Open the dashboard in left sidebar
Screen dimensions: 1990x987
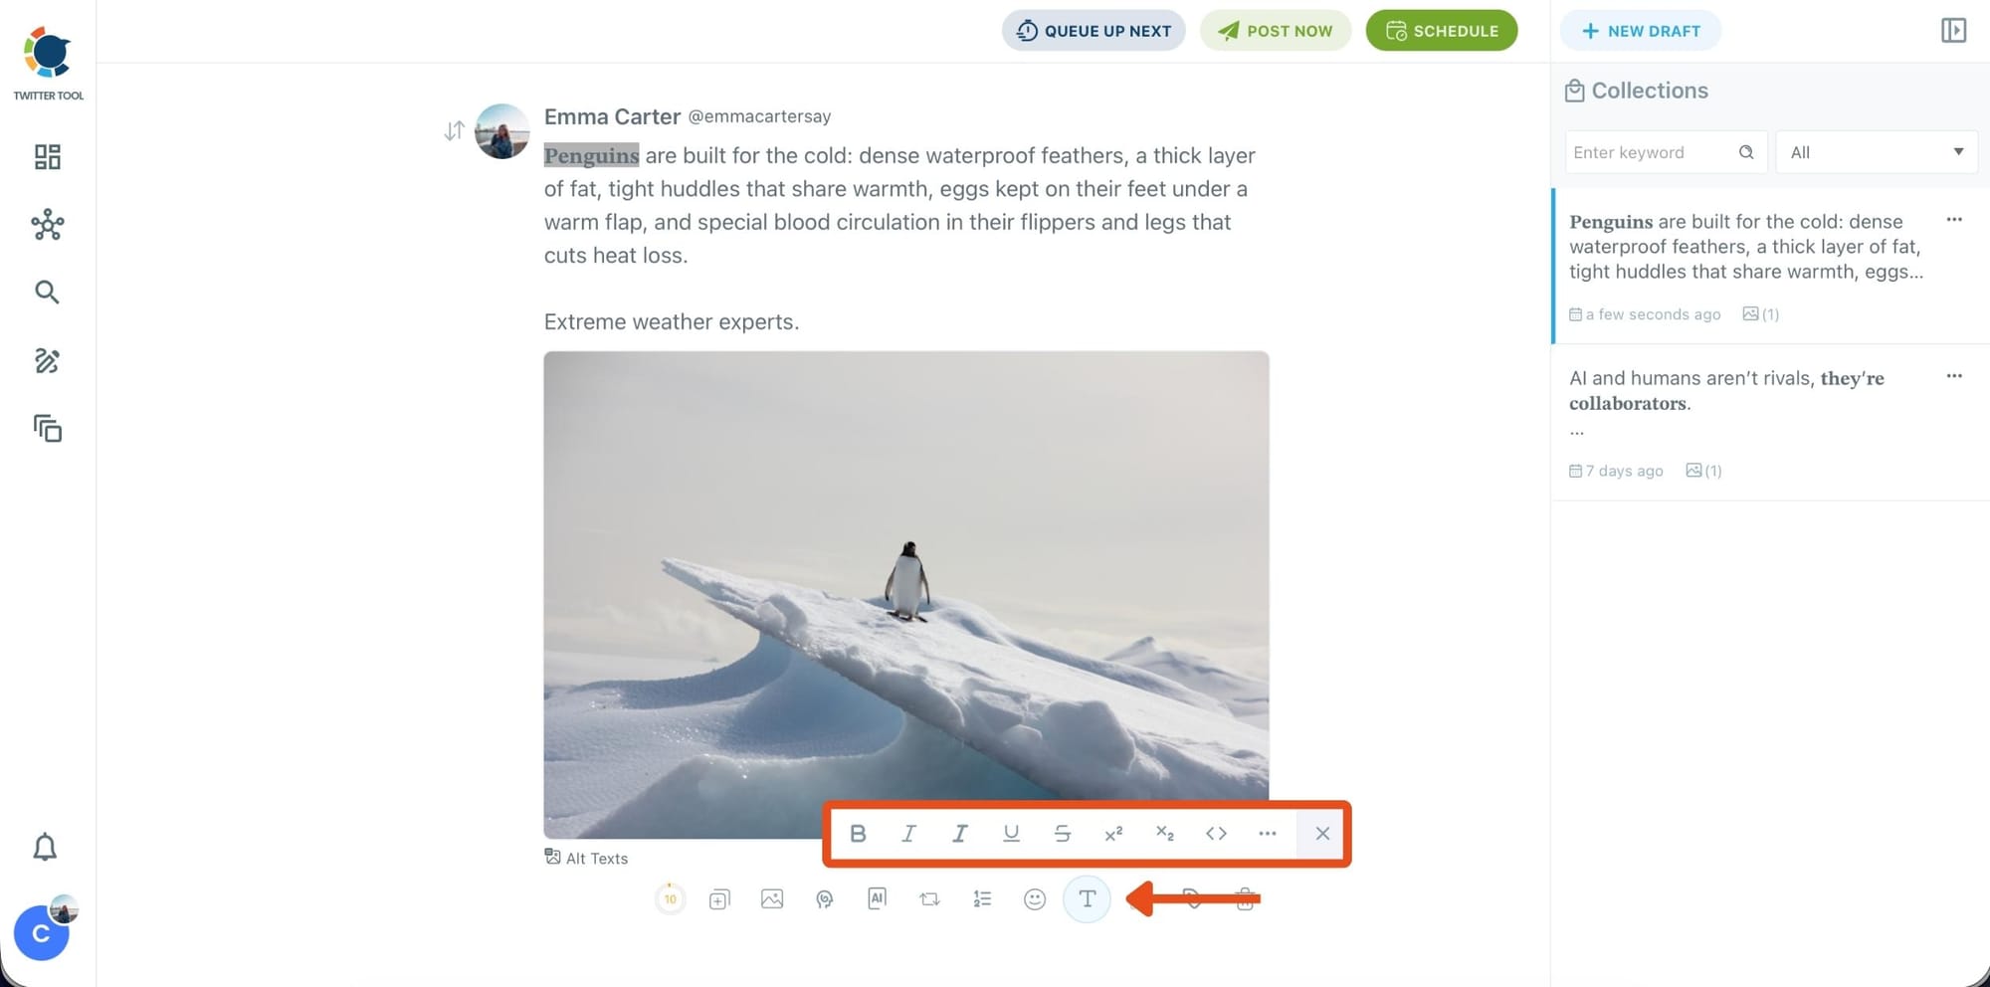tap(47, 157)
